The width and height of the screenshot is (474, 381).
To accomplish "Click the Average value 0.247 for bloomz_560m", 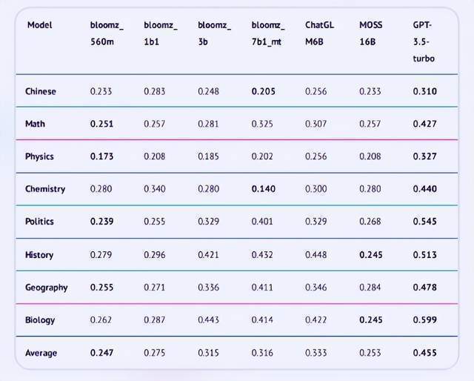I will [101, 353].
